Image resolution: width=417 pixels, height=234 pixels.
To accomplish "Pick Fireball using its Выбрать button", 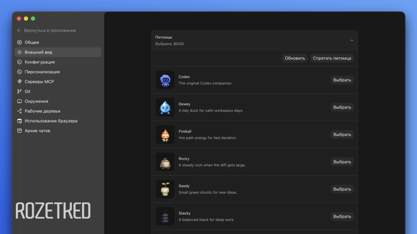I will coord(342,134).
